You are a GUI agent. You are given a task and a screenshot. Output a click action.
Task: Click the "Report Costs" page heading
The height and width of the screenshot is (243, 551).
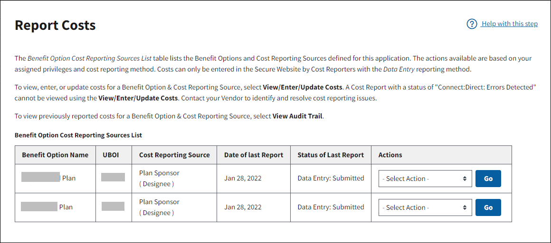tap(55, 25)
